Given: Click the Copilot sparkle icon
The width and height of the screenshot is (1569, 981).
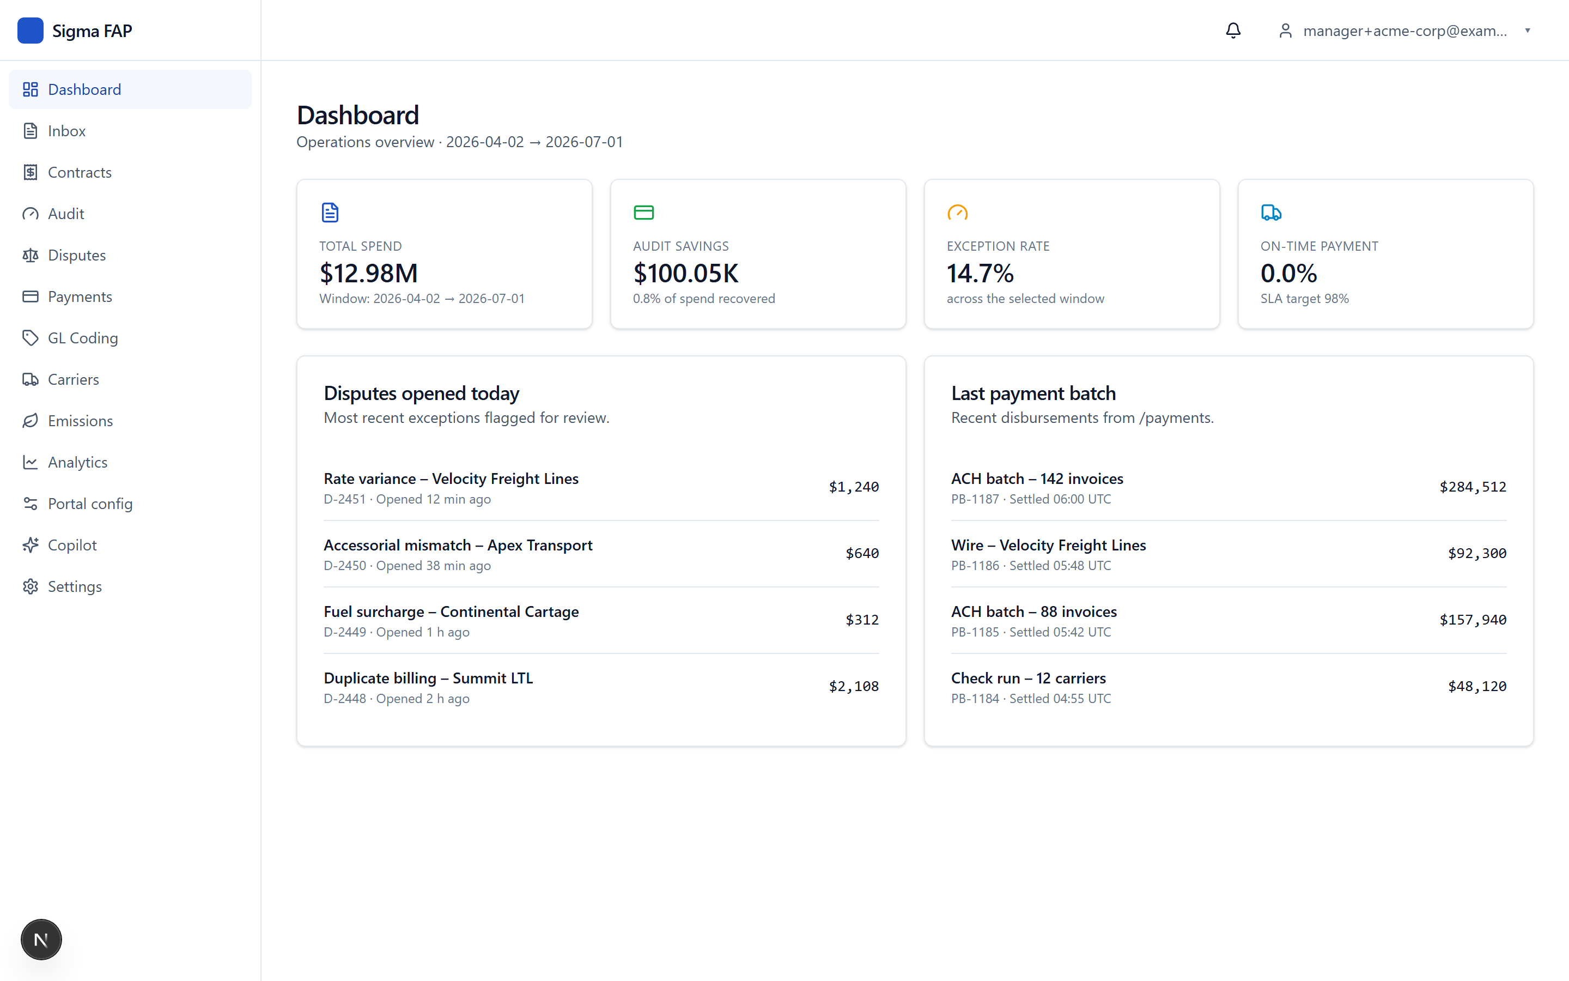Looking at the screenshot, I should 31,545.
